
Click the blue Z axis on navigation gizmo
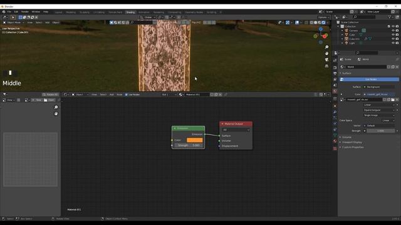click(321, 29)
